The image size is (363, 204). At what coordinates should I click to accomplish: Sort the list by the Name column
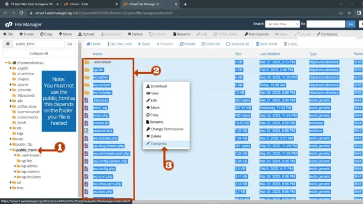(97, 54)
